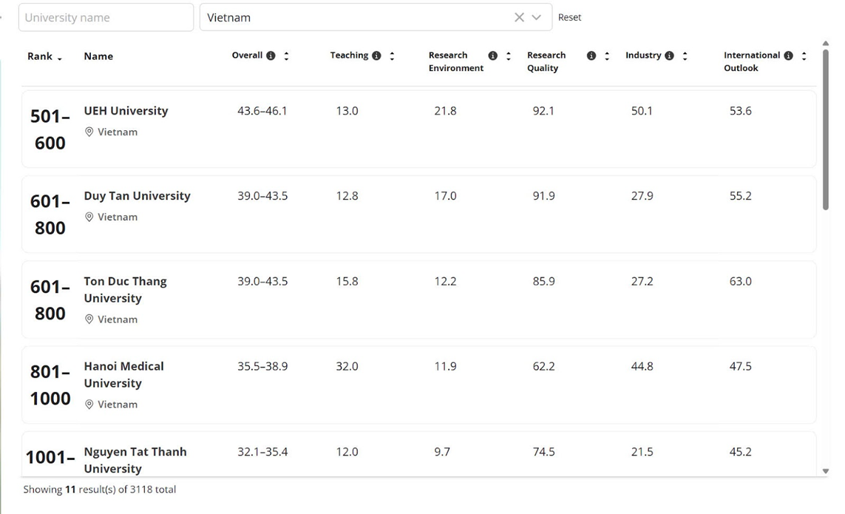This screenshot has height=514, width=845.
Task: Click the Industry column info icon
Action: click(669, 55)
